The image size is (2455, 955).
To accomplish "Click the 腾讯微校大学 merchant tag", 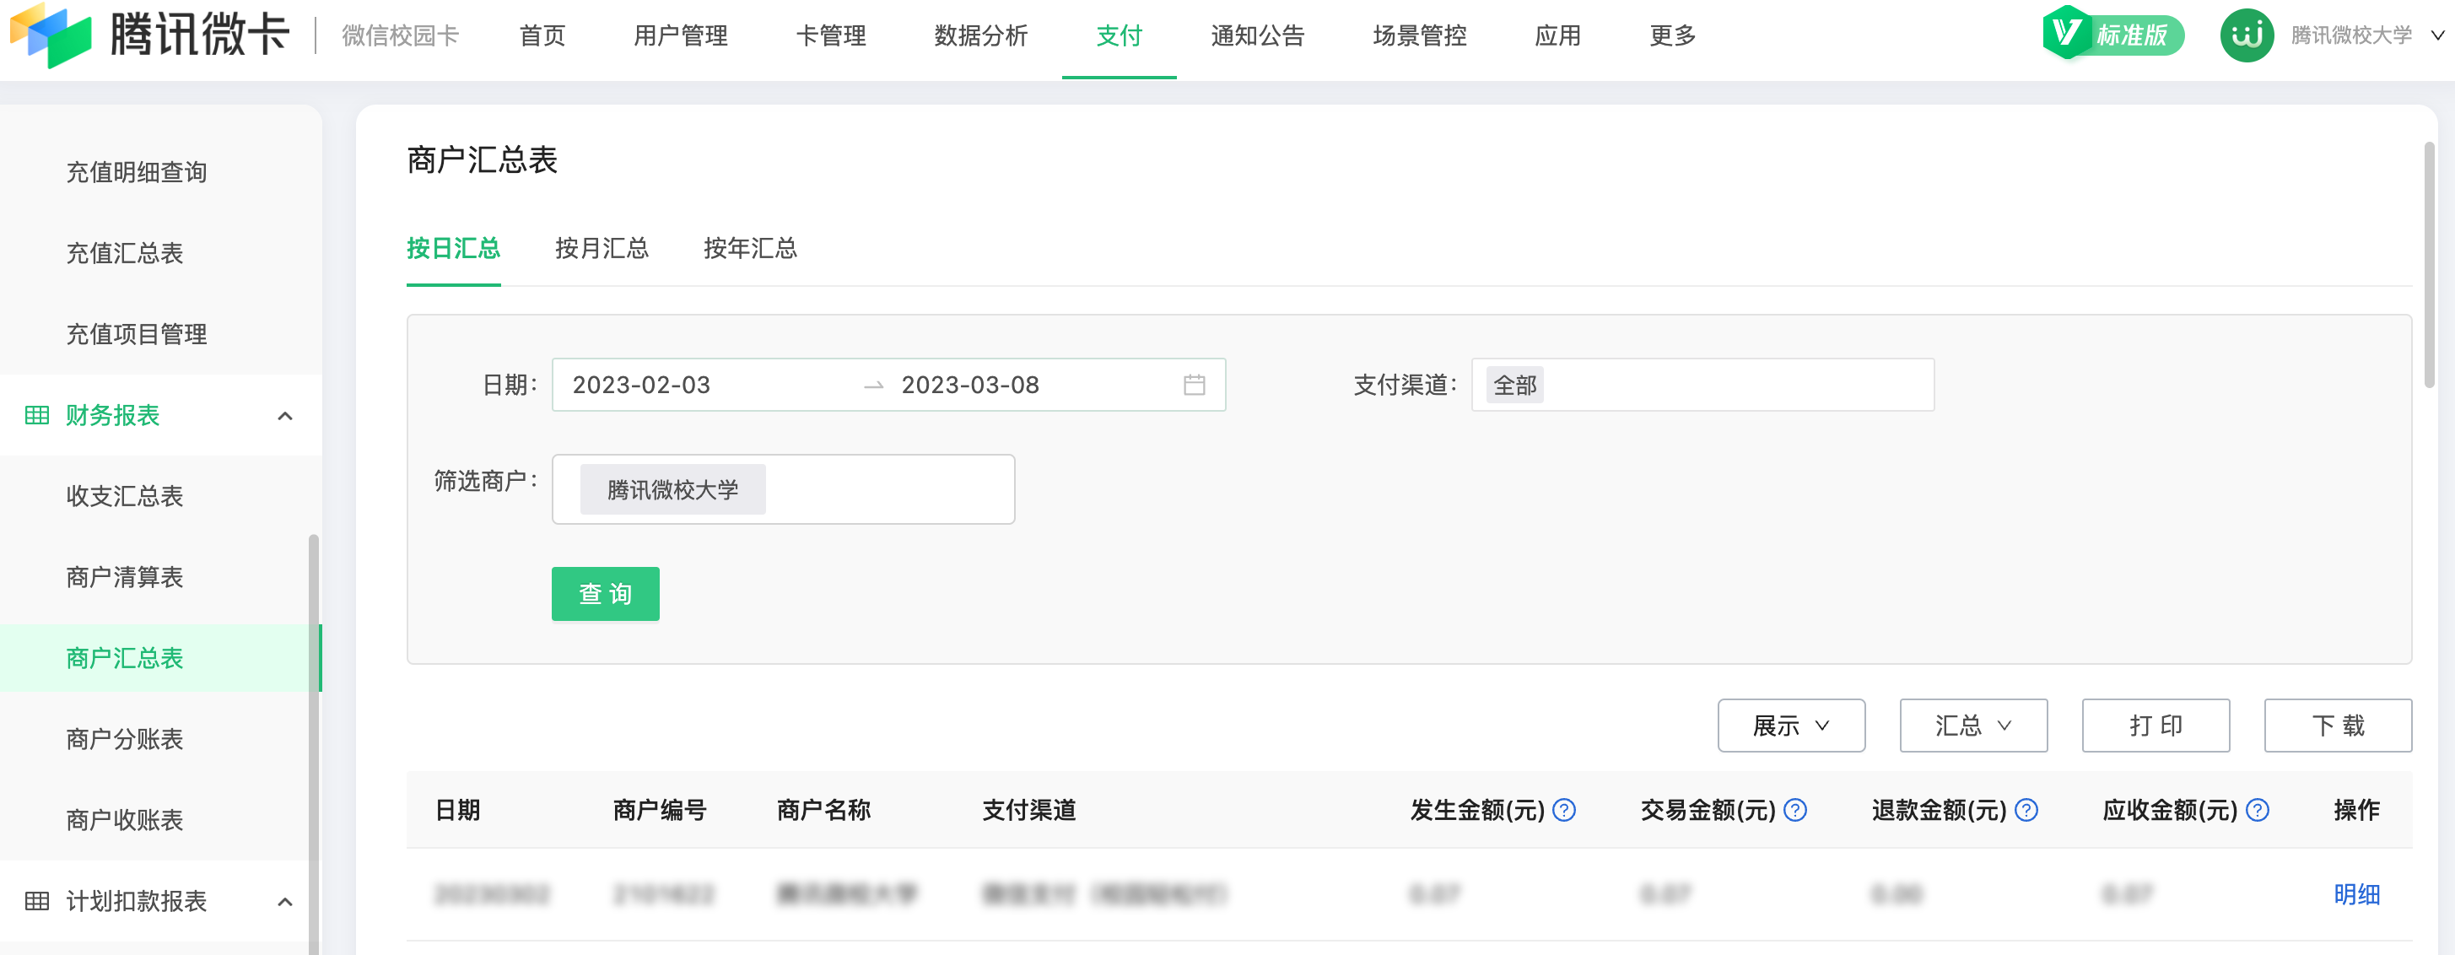I will point(673,490).
